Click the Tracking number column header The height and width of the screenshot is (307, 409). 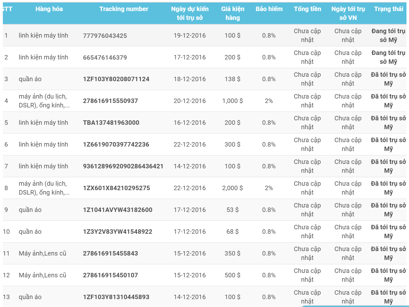[x=124, y=9]
